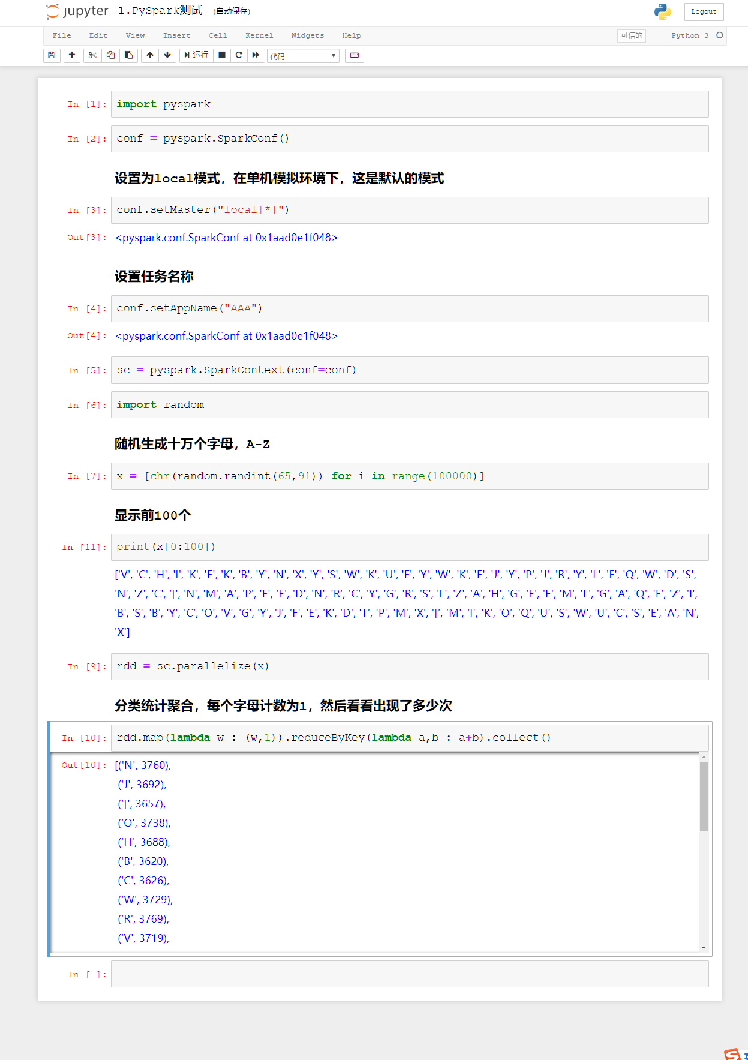
Task: Click output row ('O', 3738)
Action: click(x=144, y=823)
